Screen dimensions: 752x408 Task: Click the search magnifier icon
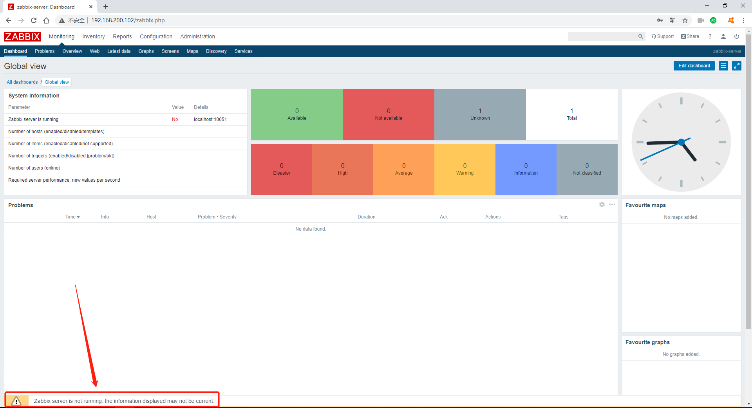click(x=640, y=36)
